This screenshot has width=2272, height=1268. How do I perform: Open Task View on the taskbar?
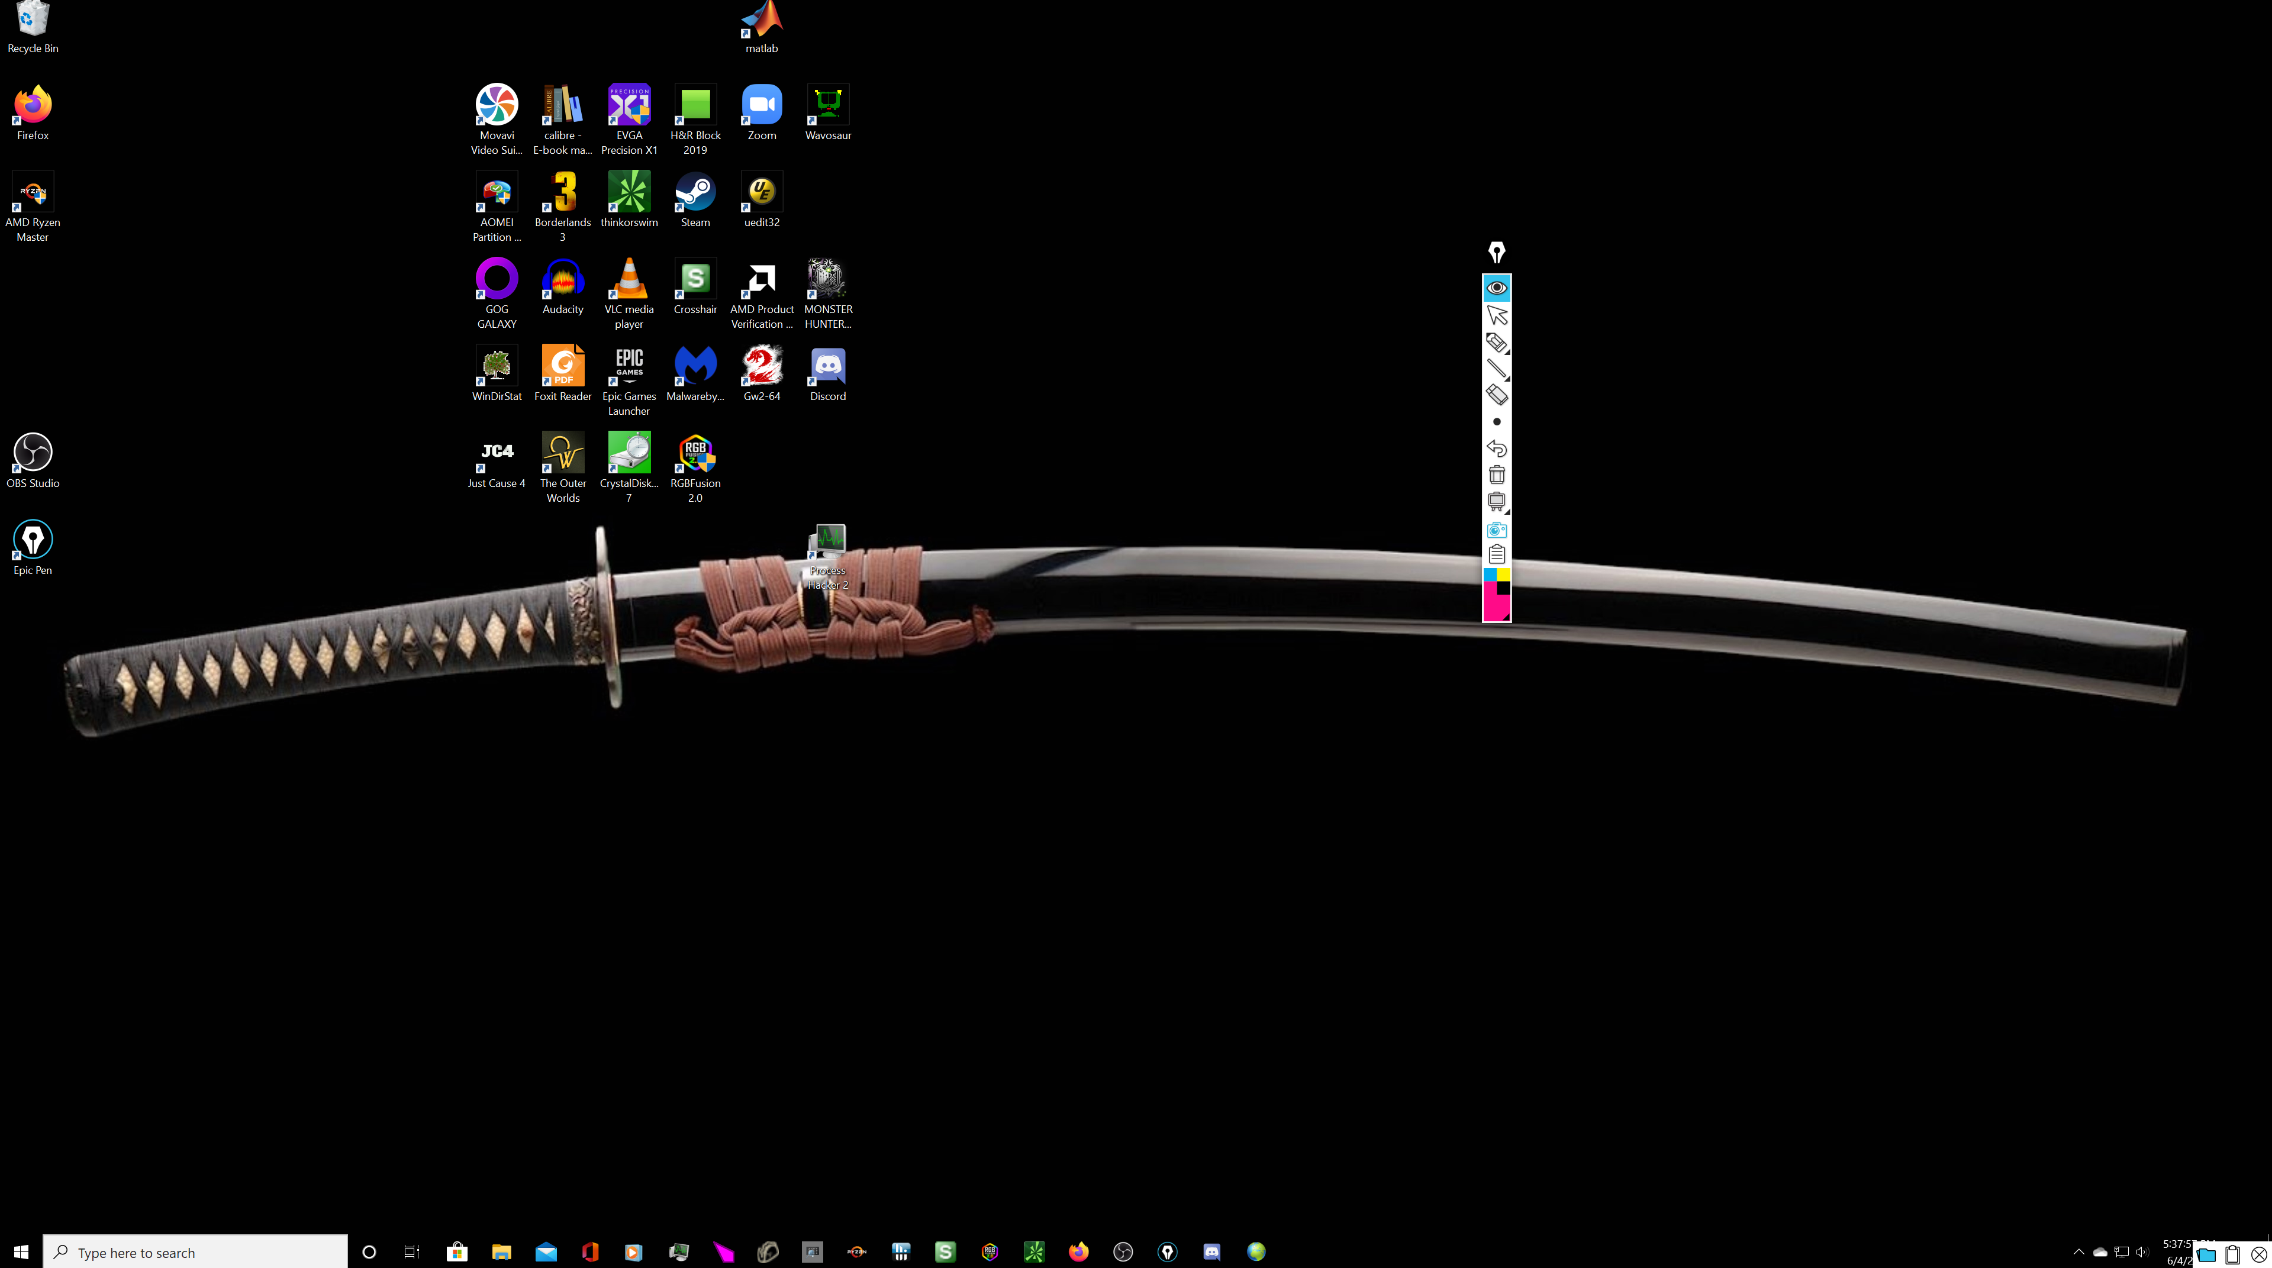[412, 1252]
